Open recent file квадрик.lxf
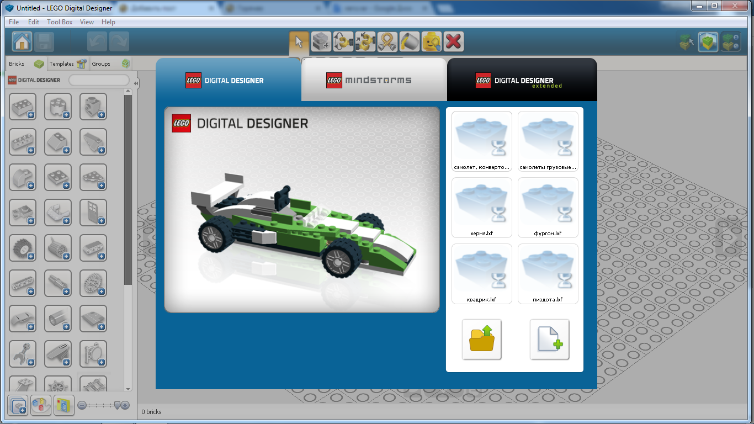Viewport: 754px width, 424px height. [482, 274]
